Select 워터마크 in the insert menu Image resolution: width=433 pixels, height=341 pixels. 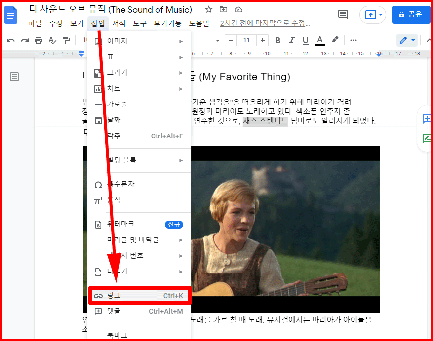(x=139, y=224)
